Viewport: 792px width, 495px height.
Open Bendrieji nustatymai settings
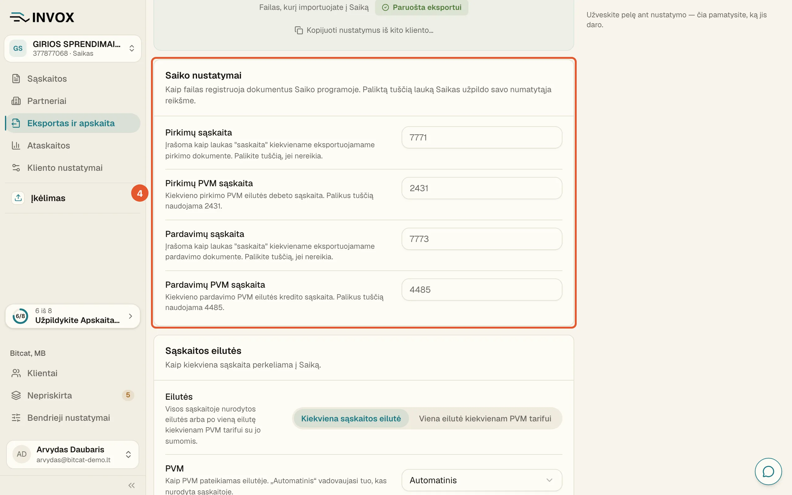click(73, 418)
